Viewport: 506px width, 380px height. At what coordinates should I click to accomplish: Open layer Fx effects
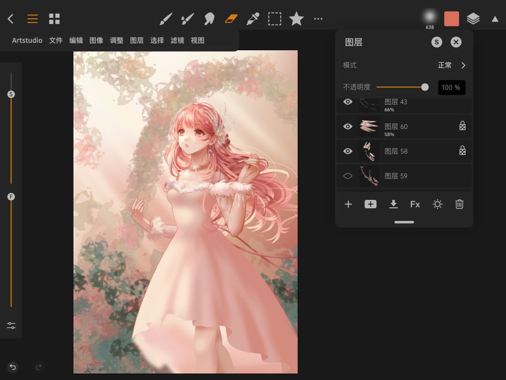pyautogui.click(x=415, y=204)
